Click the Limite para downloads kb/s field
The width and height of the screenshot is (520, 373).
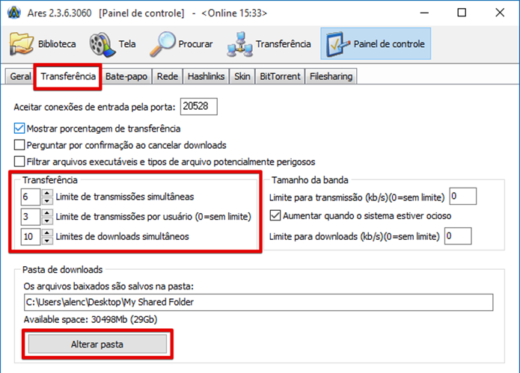(x=458, y=236)
